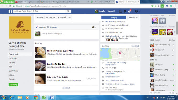This screenshot has width=178, height=100.
Task: Open the more options ellipsis button
Action: 69,17
